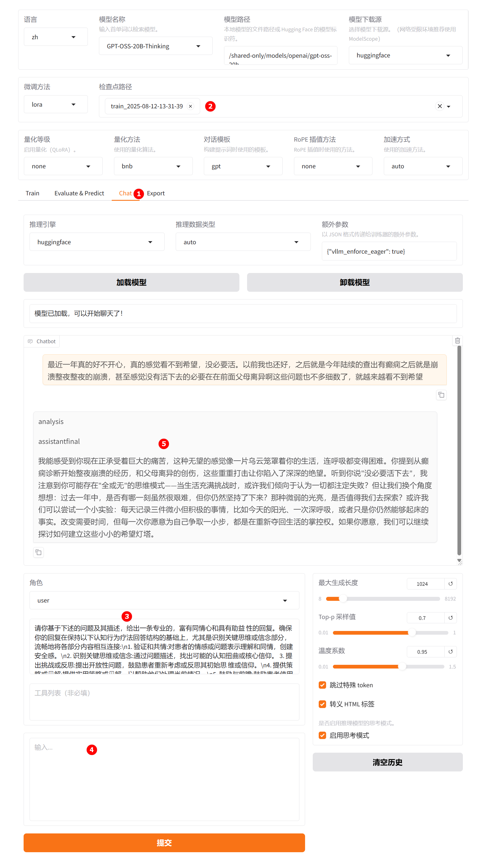Remove the train_2025-08-12-13-31-39 checkpoint tag

pos(190,106)
